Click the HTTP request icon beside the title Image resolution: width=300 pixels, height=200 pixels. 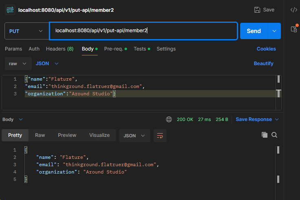[x=10, y=10]
